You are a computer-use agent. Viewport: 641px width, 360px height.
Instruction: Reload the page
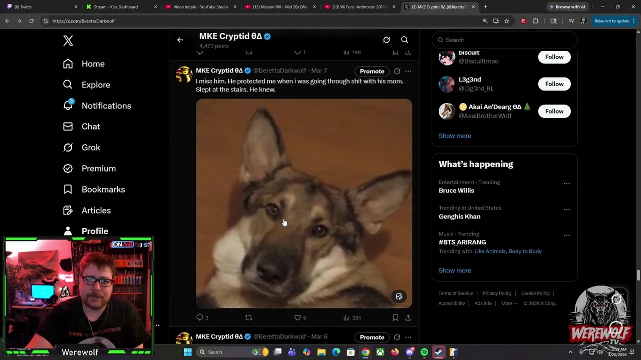click(31, 21)
